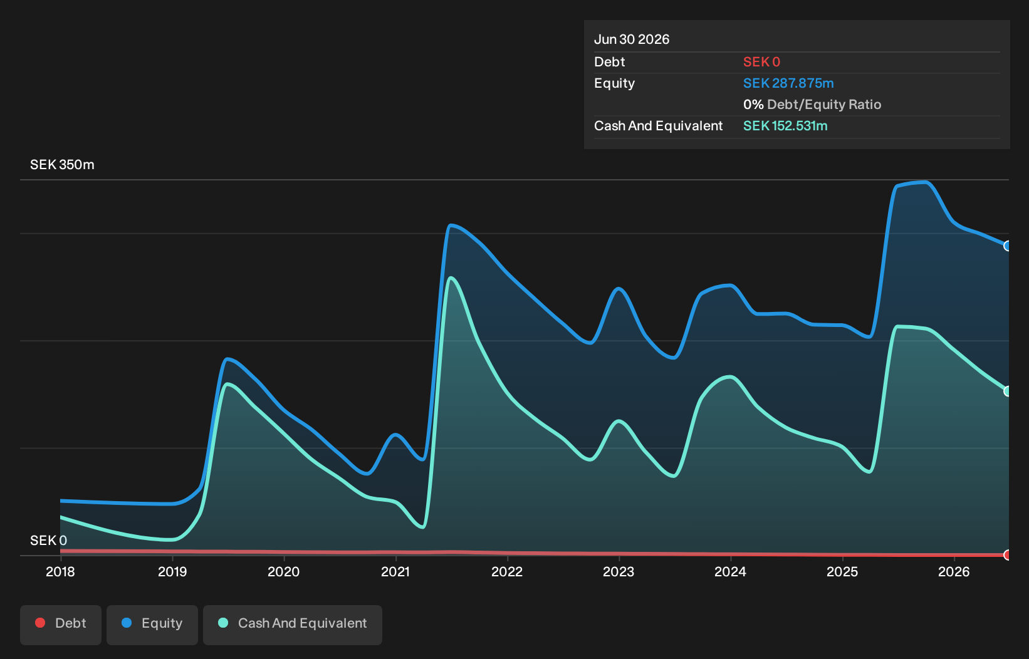
Task: Click the 2022 axis label
Action: point(507,572)
